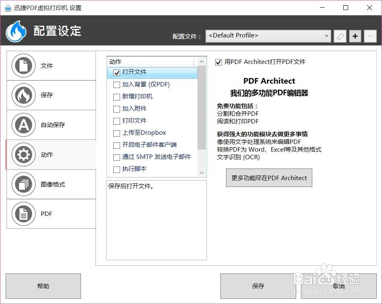Click the 动作 gear icon
382x304 pixels.
click(23, 154)
